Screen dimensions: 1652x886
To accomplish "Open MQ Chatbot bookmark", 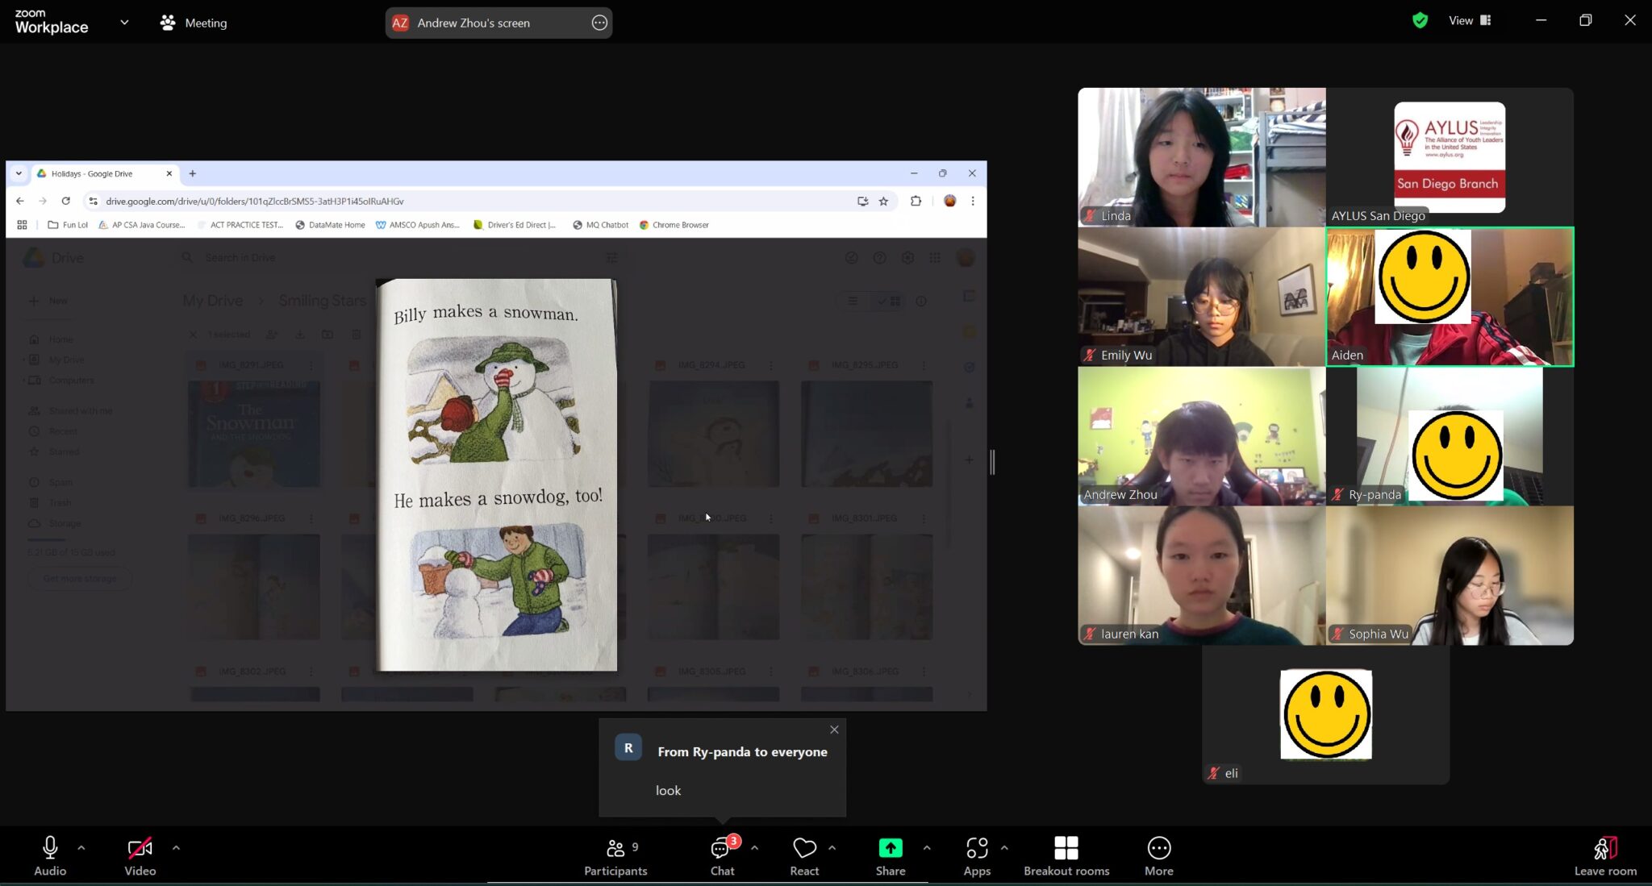I will pos(600,225).
